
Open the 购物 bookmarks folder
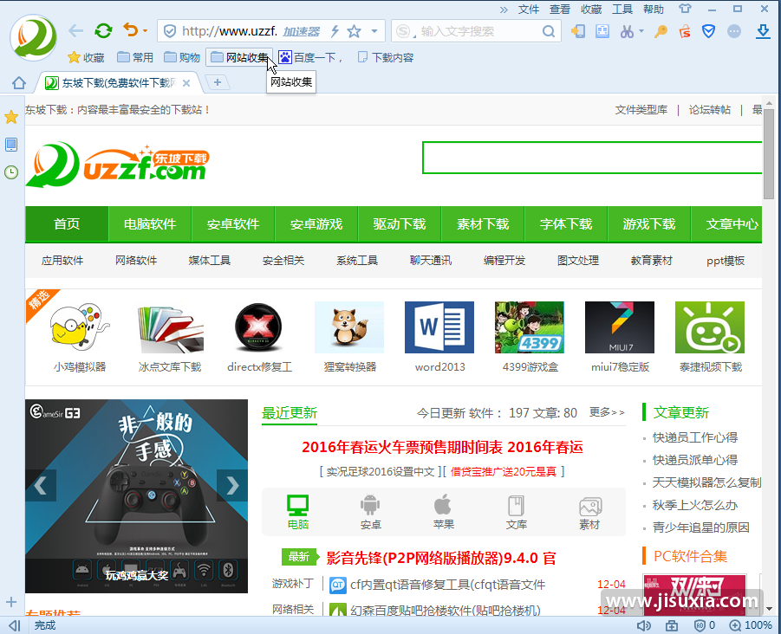click(x=182, y=57)
